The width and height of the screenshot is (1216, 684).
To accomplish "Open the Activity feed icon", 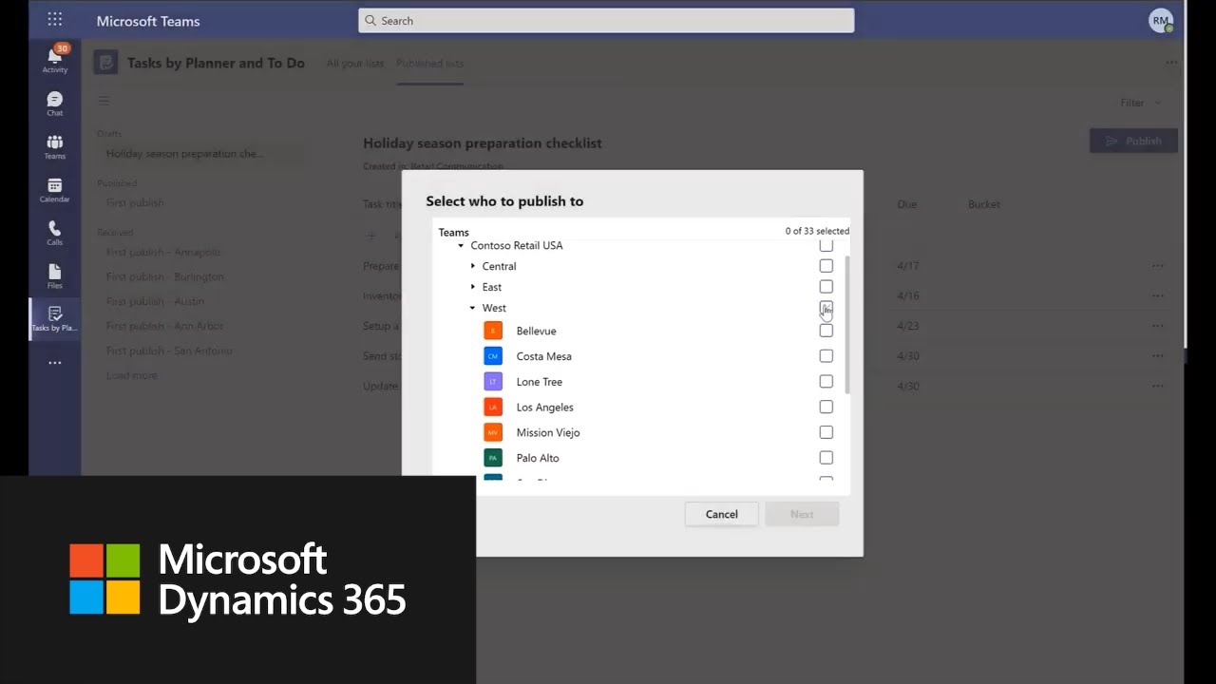I will click(x=55, y=58).
